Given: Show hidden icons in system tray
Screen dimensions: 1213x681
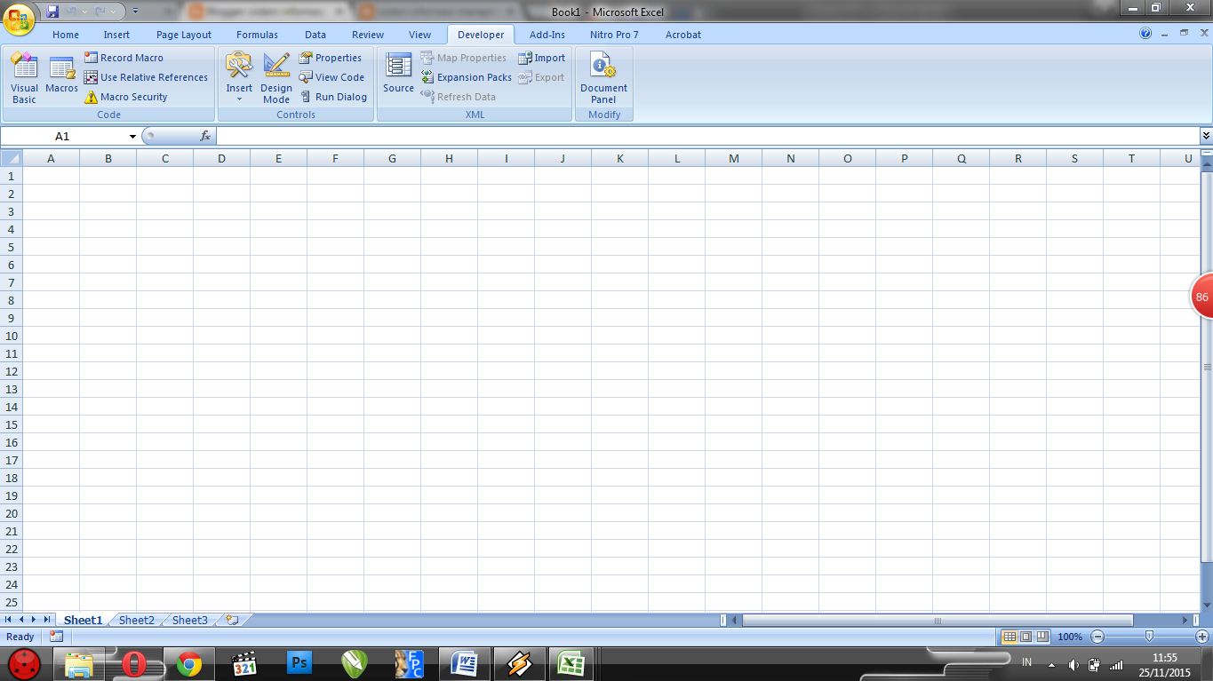Looking at the screenshot, I should tap(1052, 664).
